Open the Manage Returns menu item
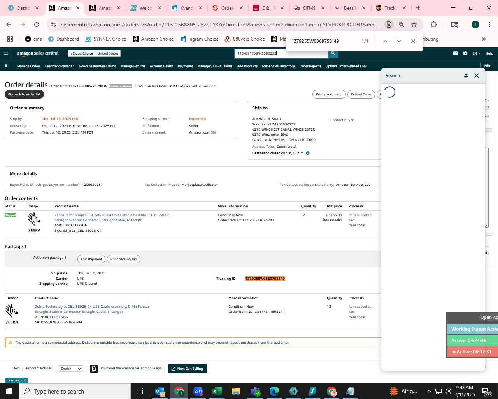Screen dimensions: 498x399 (x=133, y=66)
